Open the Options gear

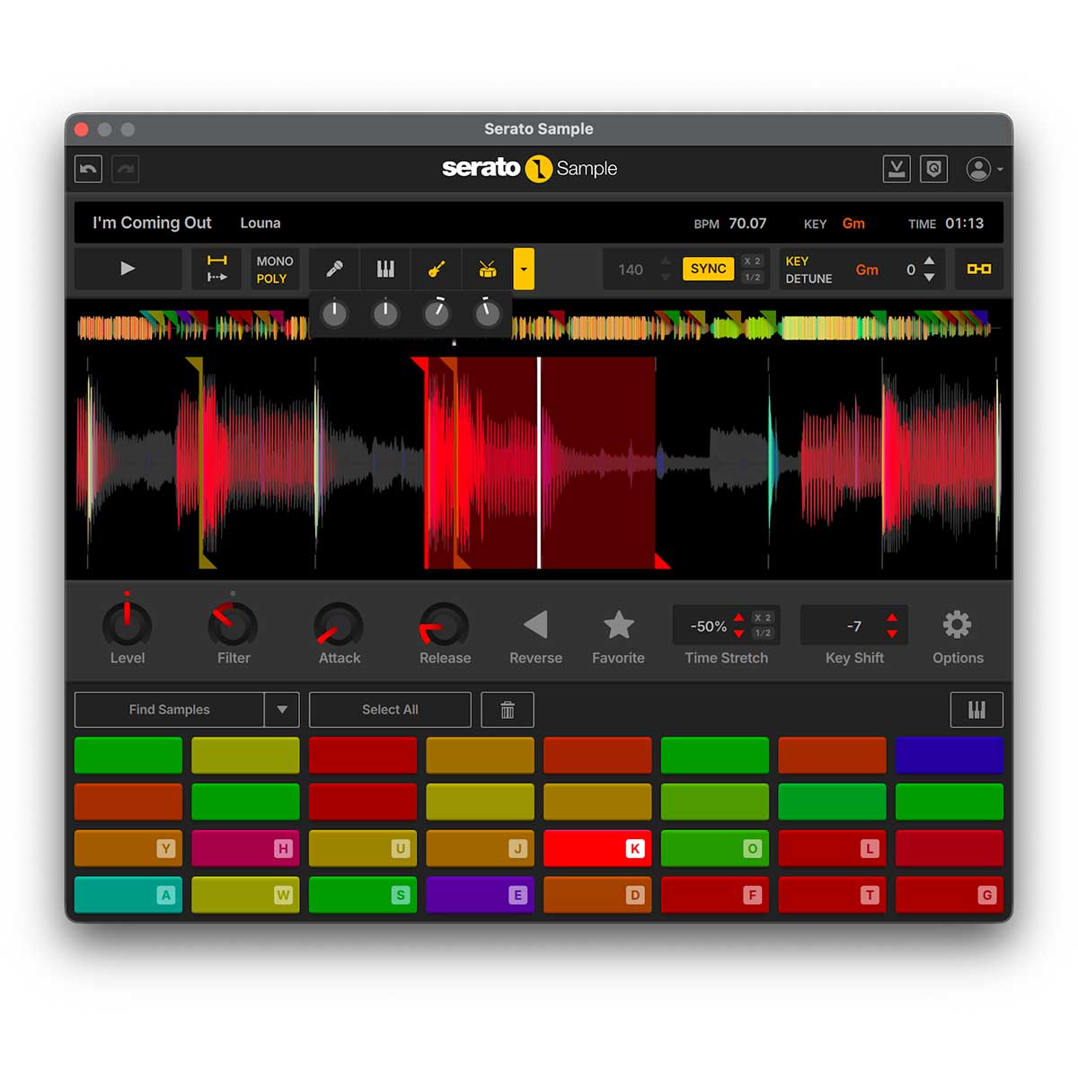pos(957,623)
